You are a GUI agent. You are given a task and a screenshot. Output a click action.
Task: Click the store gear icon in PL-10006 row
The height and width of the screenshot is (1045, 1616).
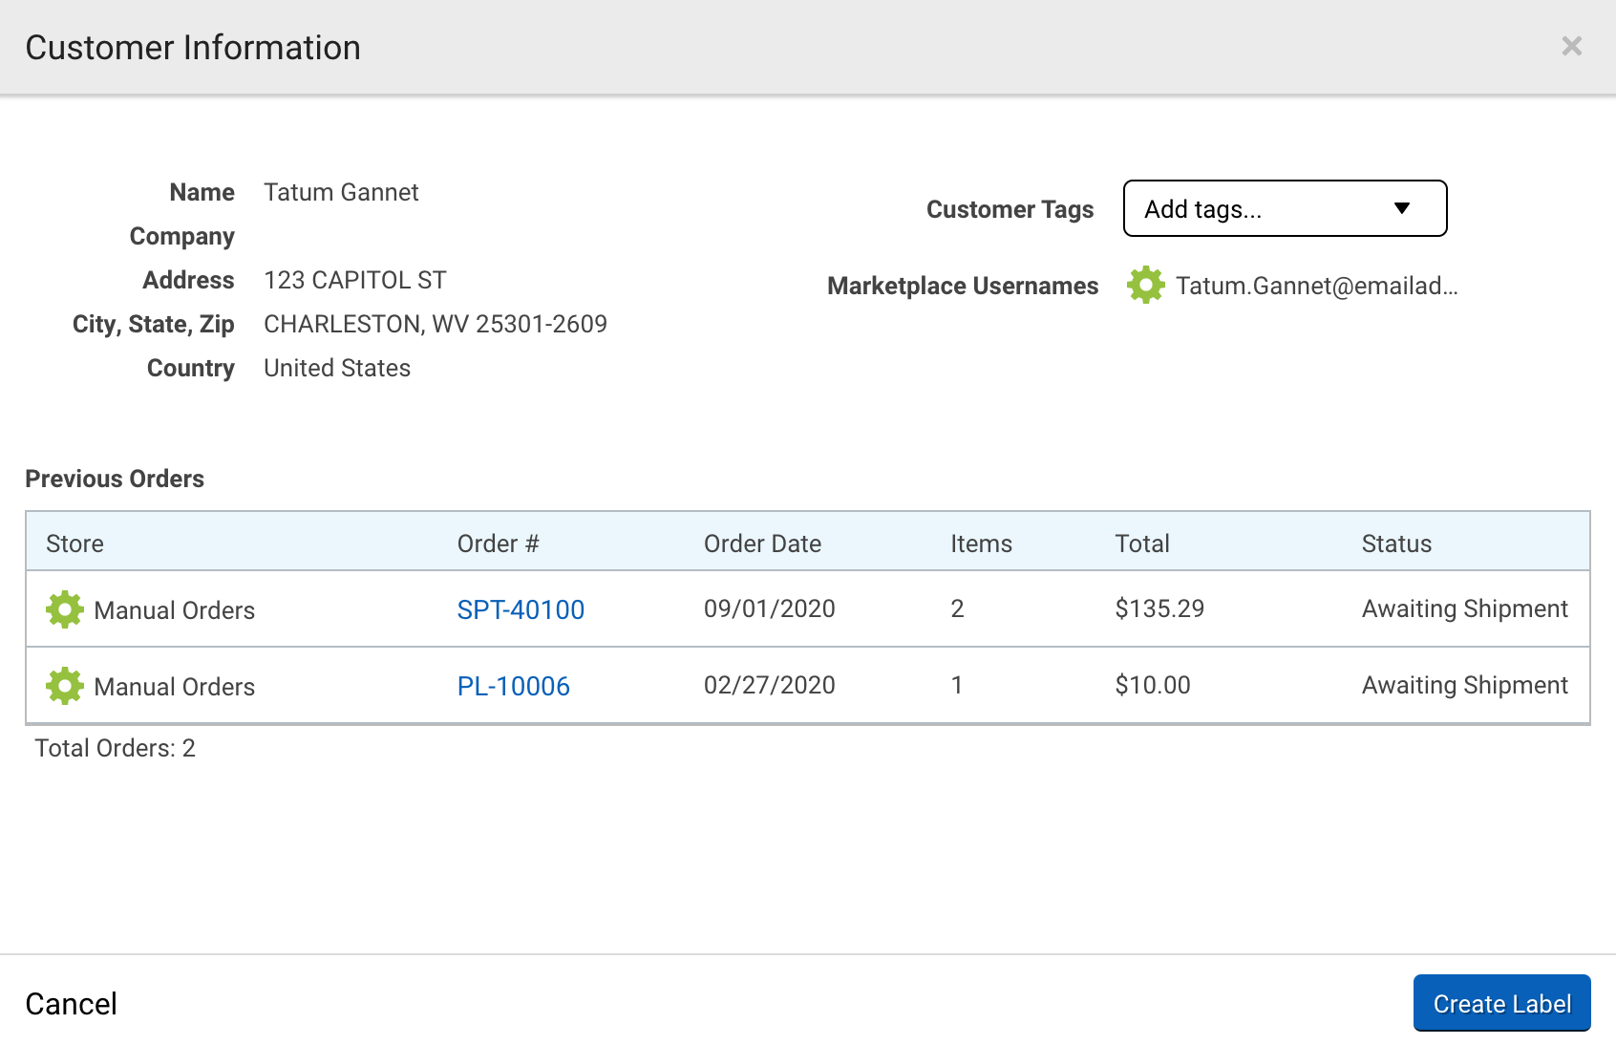pos(64,686)
